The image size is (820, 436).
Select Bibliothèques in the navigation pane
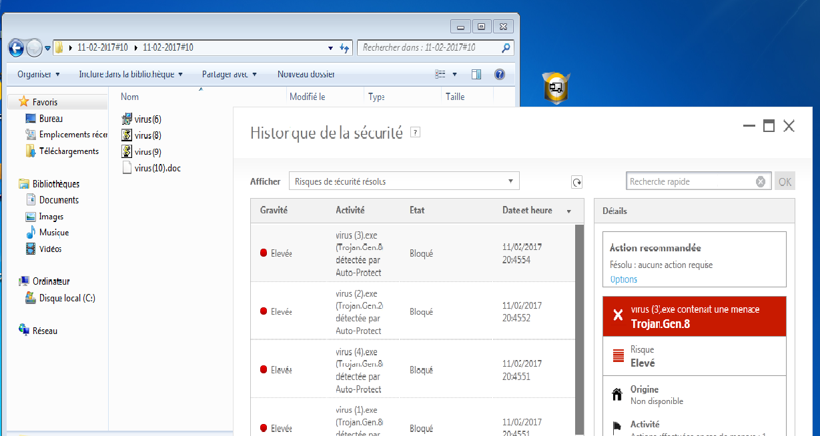[49, 184]
